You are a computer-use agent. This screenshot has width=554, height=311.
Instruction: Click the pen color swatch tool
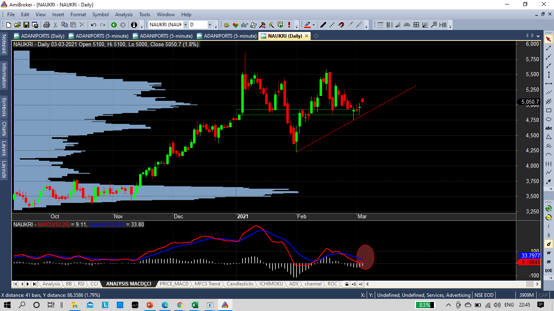point(307,25)
